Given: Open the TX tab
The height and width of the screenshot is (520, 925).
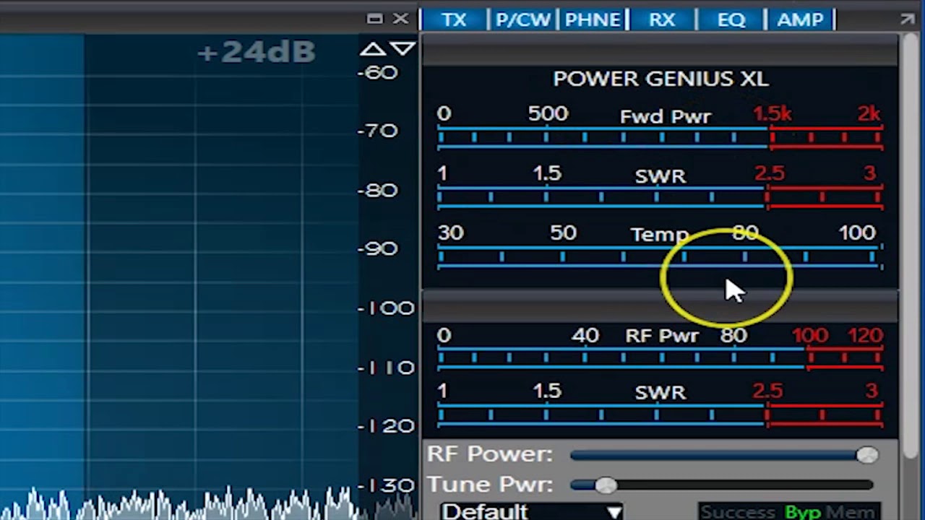Looking at the screenshot, I should pyautogui.click(x=454, y=19).
